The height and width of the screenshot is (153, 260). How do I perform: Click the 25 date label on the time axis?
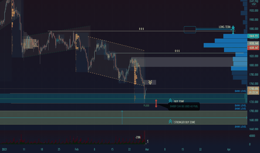[x=59, y=149]
